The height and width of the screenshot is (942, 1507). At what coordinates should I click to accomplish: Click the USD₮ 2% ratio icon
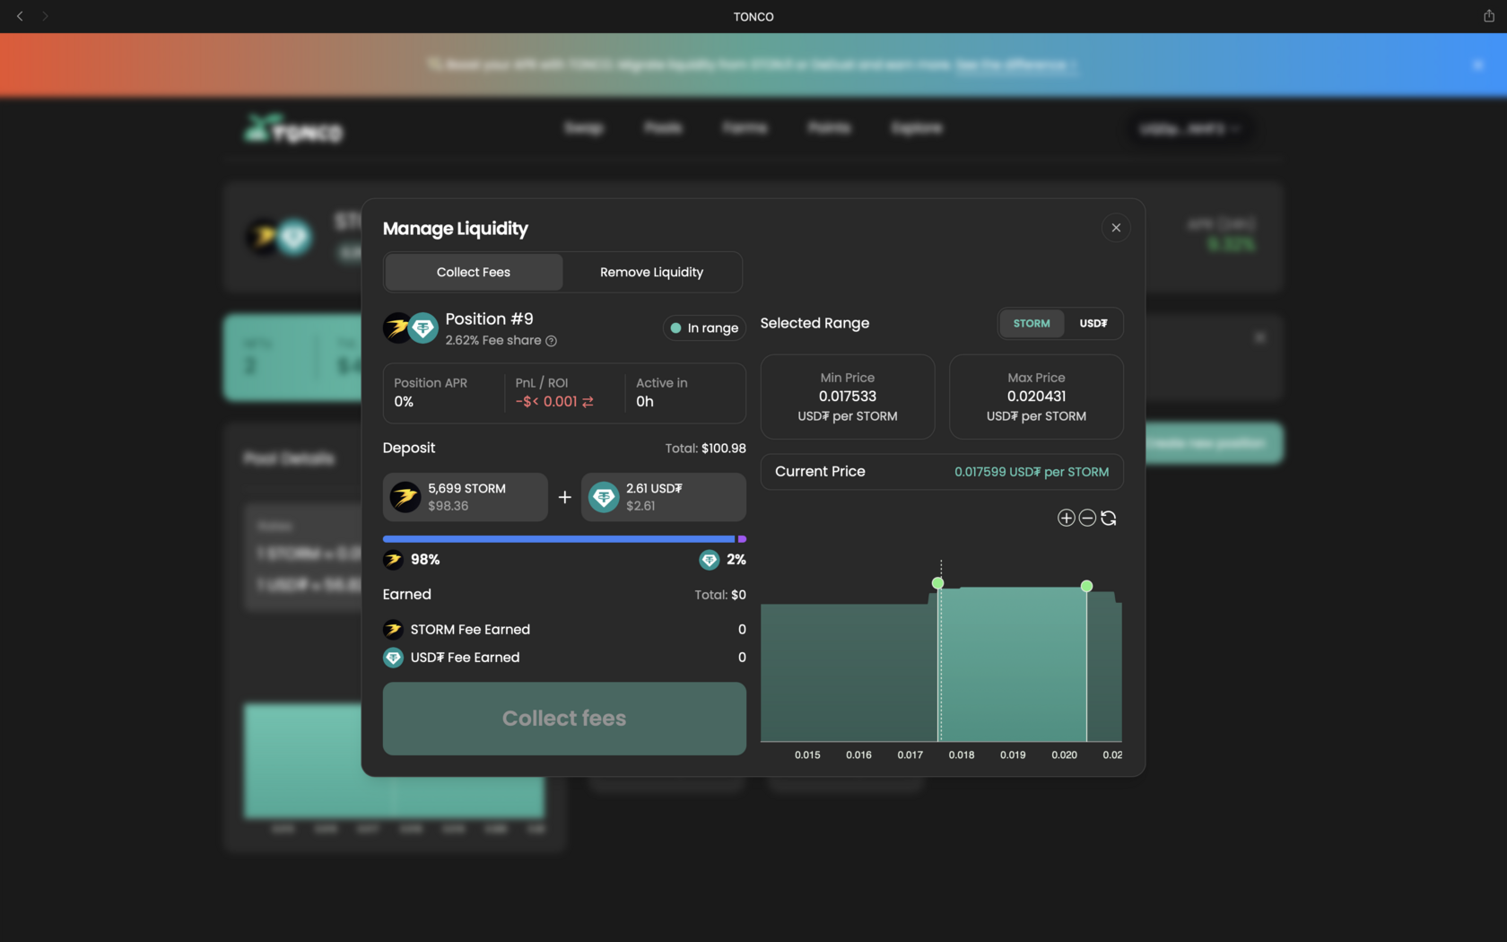pyautogui.click(x=709, y=560)
